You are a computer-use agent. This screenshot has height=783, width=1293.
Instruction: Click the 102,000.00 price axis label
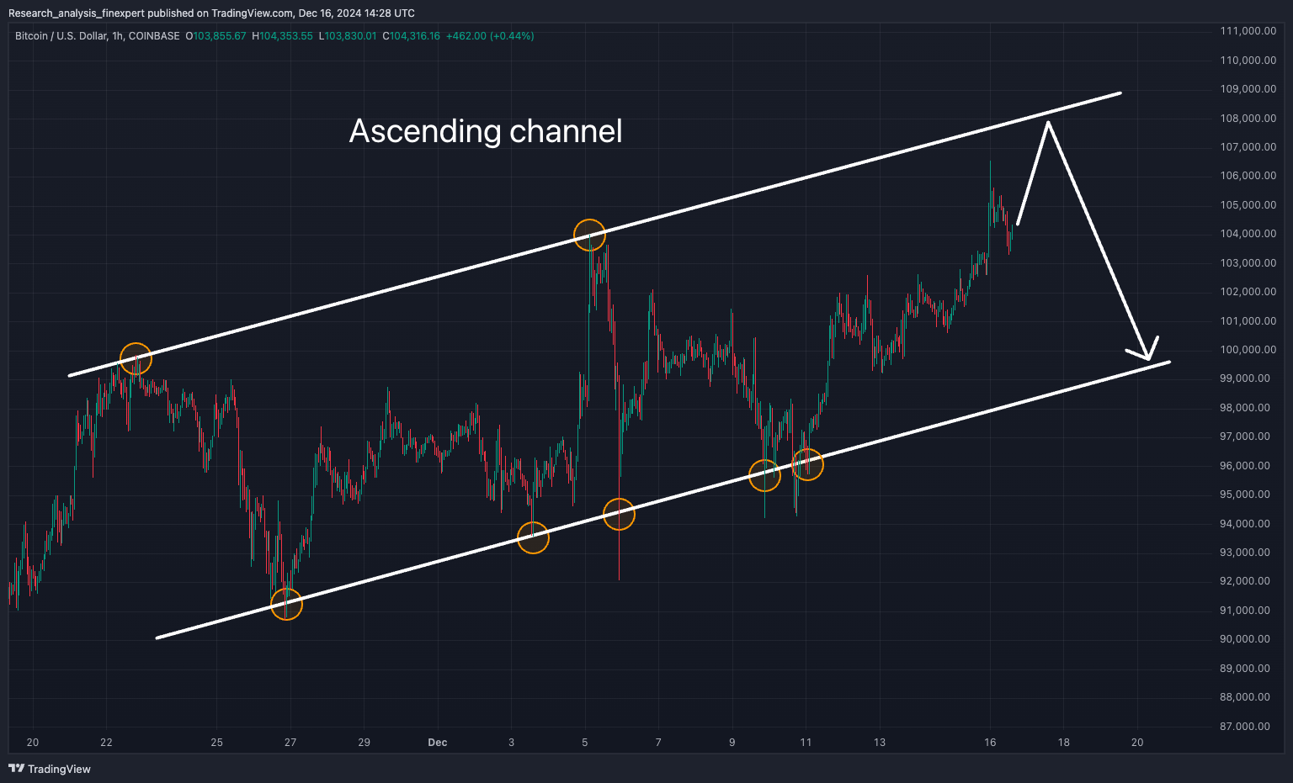pos(1248,292)
